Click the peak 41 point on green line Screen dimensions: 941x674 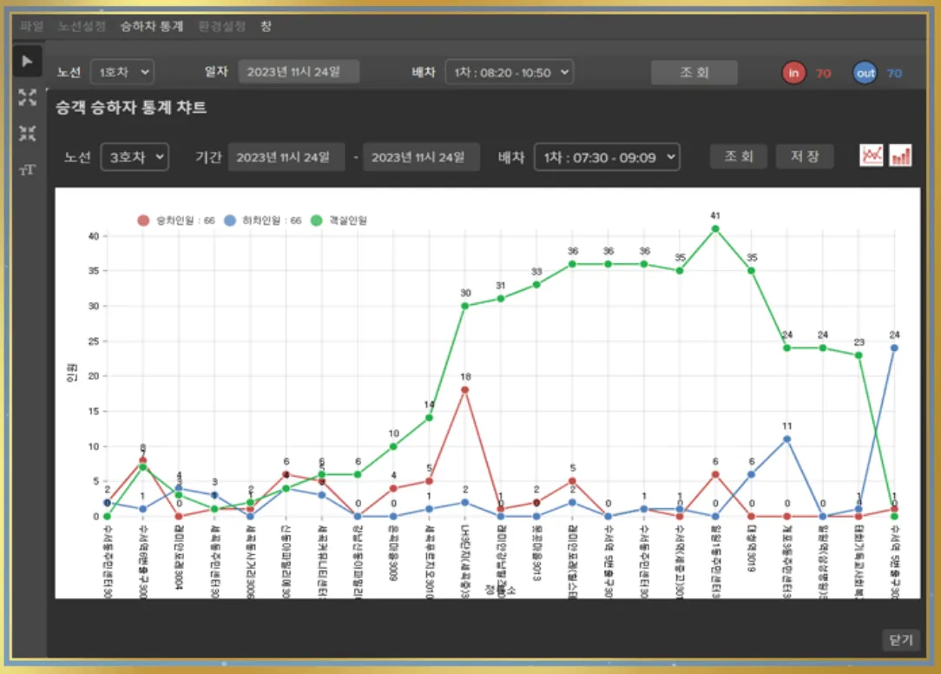(715, 228)
